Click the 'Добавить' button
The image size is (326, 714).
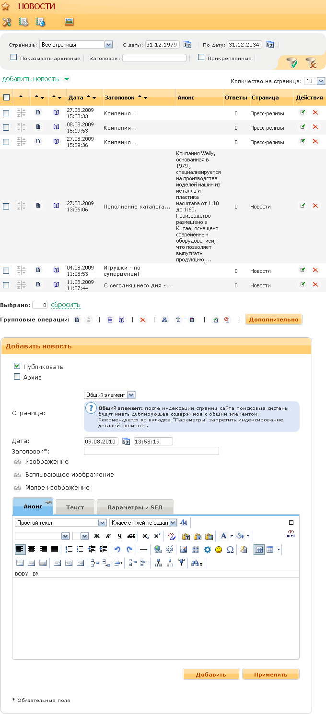coord(211,674)
